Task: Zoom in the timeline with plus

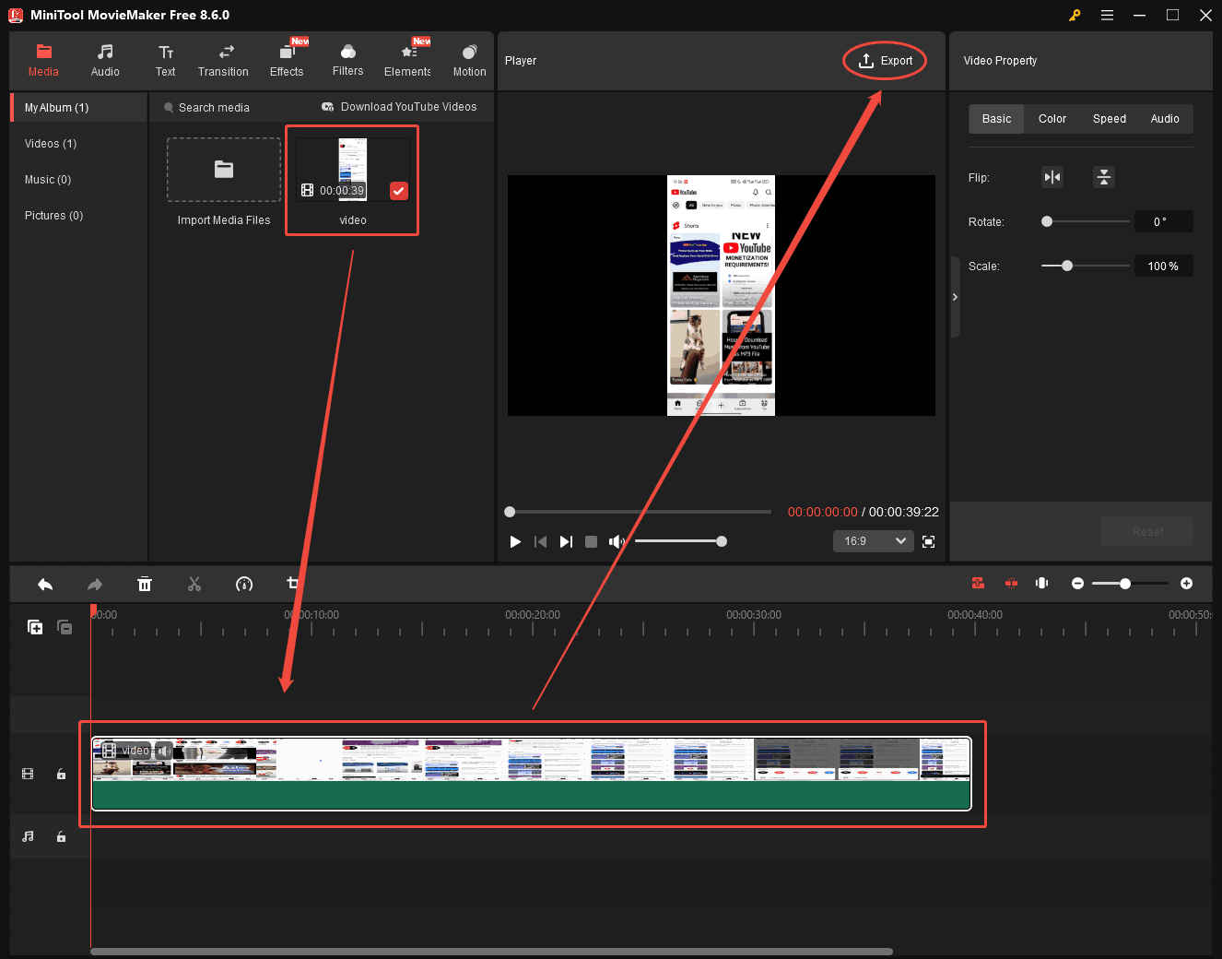Action: pyautogui.click(x=1186, y=584)
